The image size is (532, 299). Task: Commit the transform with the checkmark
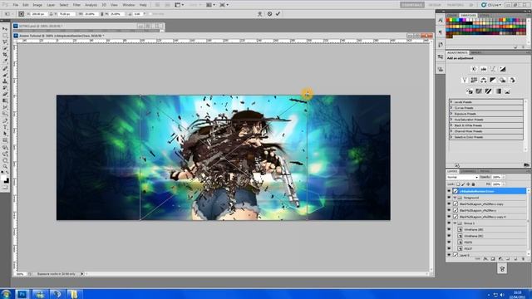tap(278, 14)
